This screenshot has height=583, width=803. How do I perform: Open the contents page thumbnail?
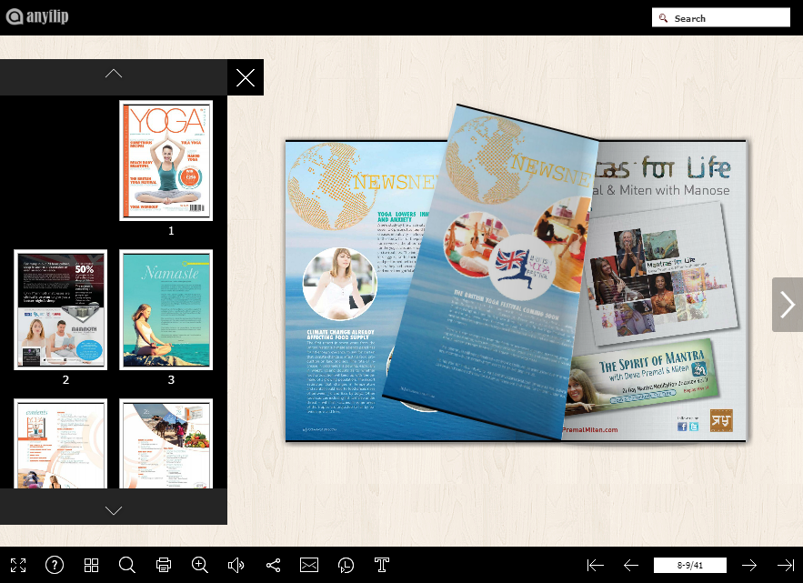[60, 444]
